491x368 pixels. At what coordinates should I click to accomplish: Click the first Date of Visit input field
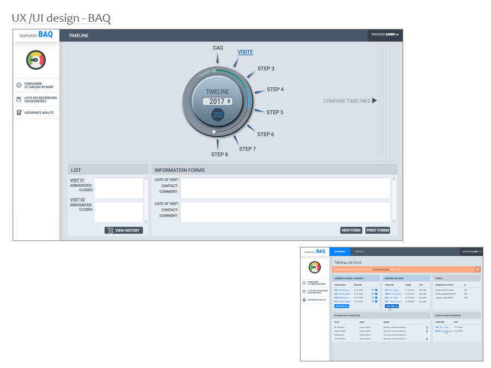(285, 188)
